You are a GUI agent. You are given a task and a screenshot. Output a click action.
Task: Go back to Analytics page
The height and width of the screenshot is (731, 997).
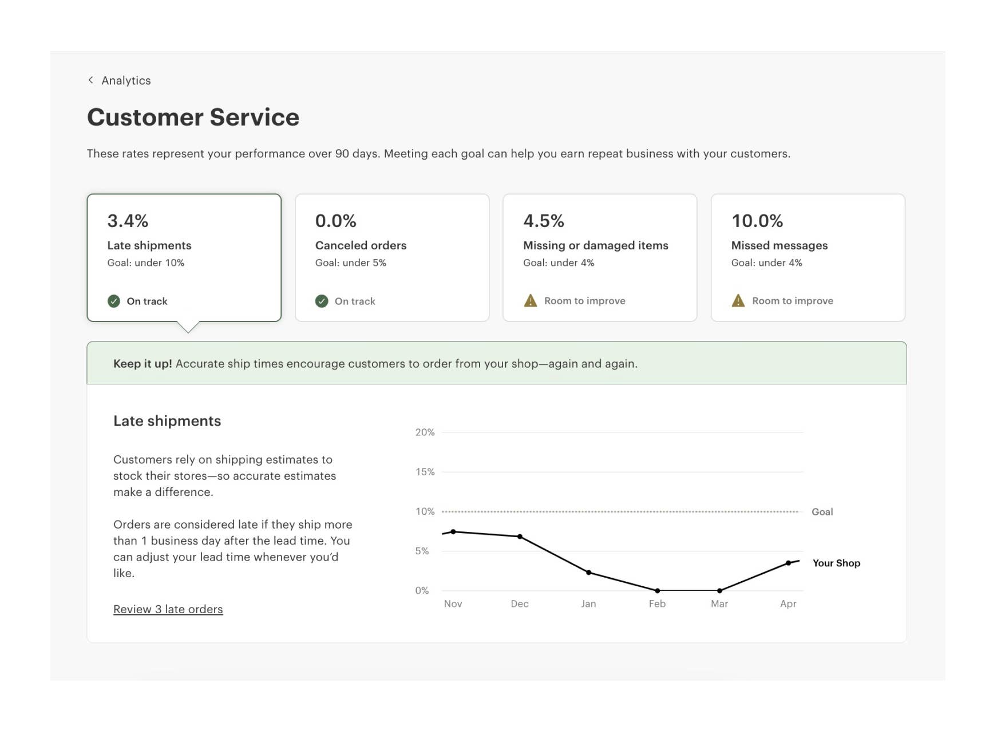pyautogui.click(x=126, y=81)
